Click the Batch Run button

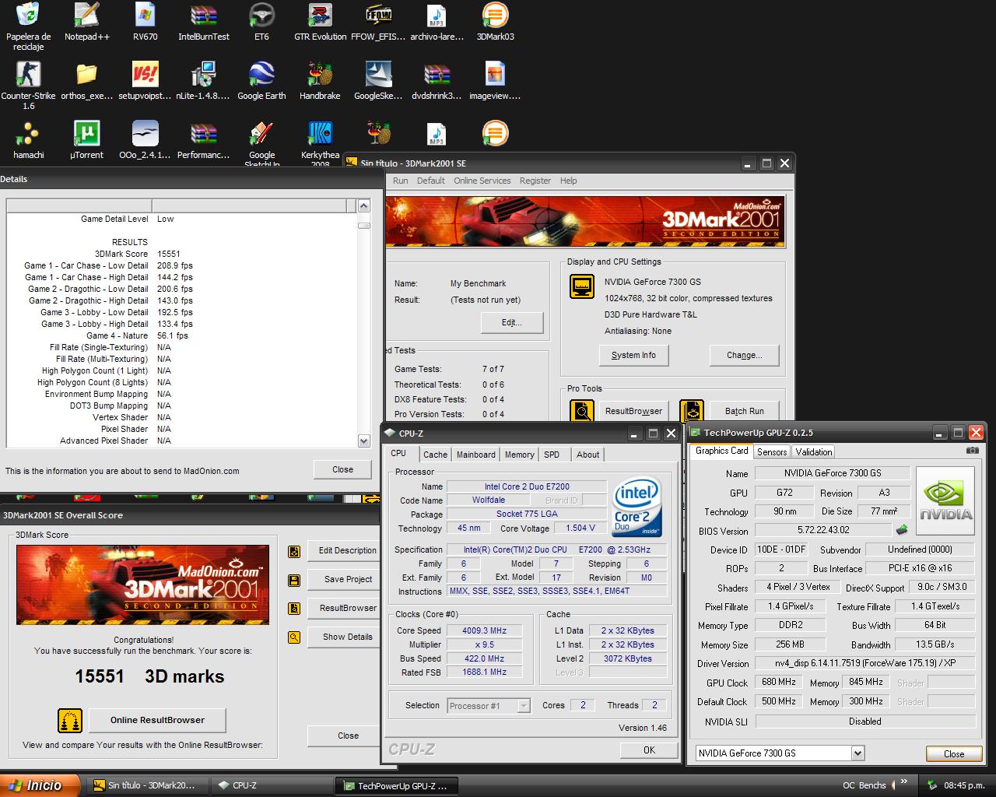point(744,411)
